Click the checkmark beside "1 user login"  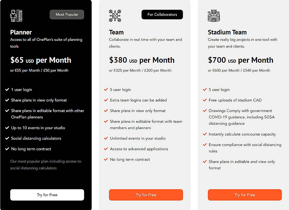point(7,89)
